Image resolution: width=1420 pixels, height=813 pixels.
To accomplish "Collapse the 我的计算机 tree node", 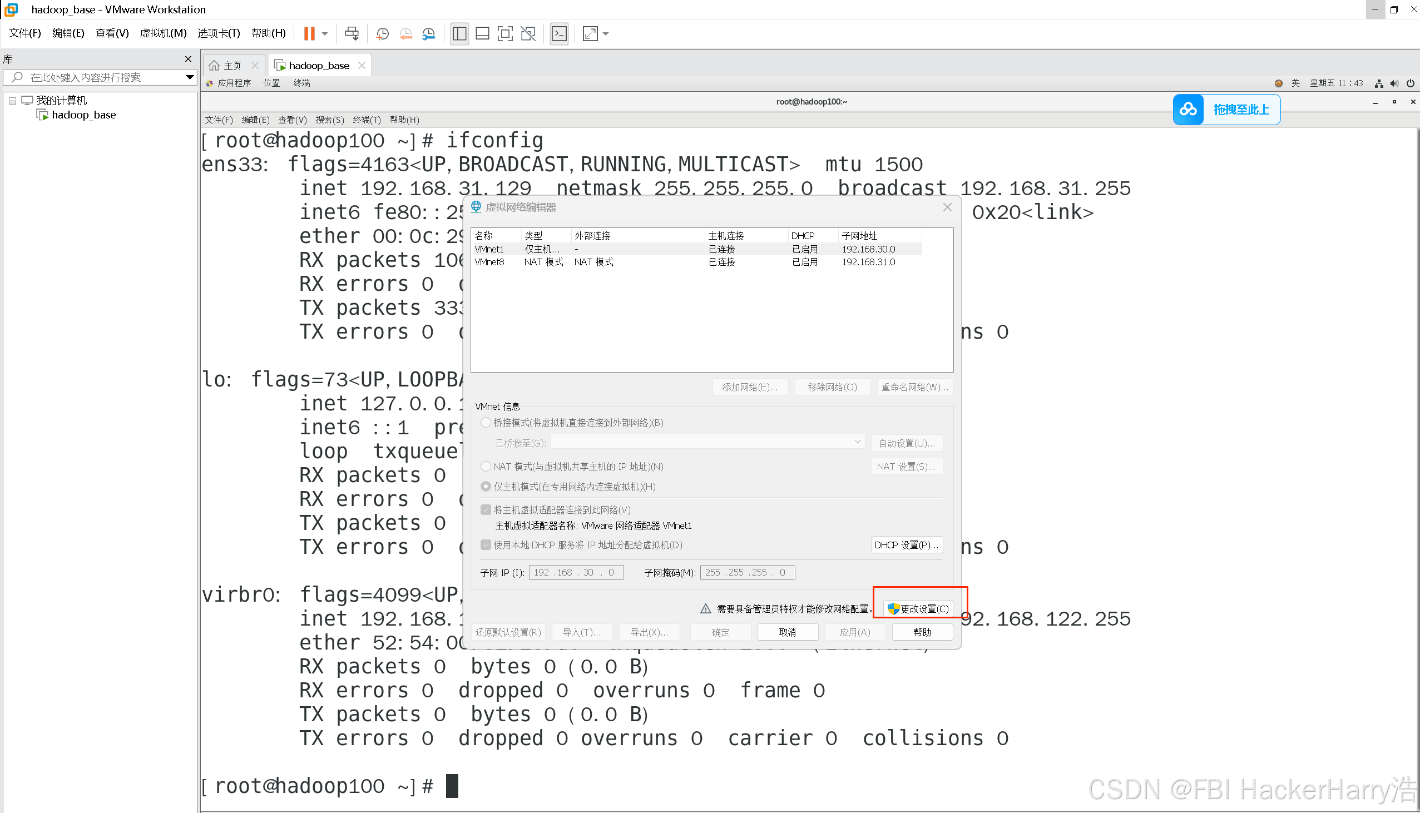I will point(12,101).
